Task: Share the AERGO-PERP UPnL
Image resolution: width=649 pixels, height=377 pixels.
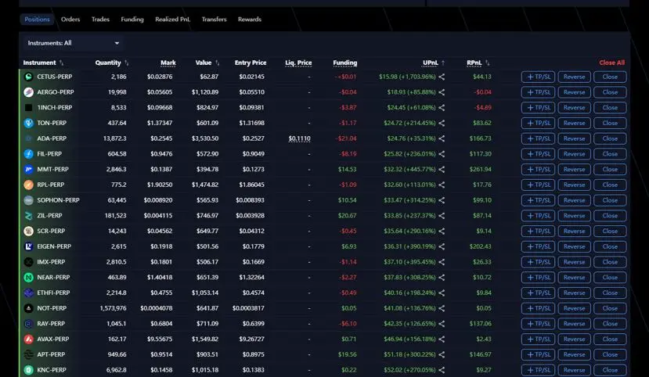Action: coord(442,92)
